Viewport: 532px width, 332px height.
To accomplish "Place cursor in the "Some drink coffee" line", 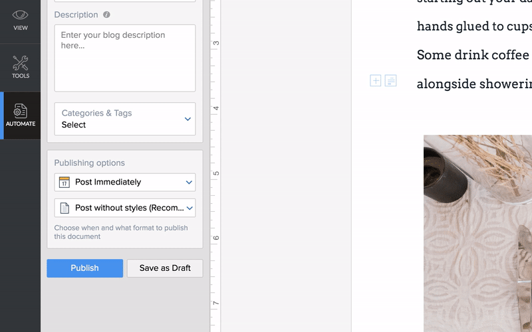I will pyautogui.click(x=472, y=55).
